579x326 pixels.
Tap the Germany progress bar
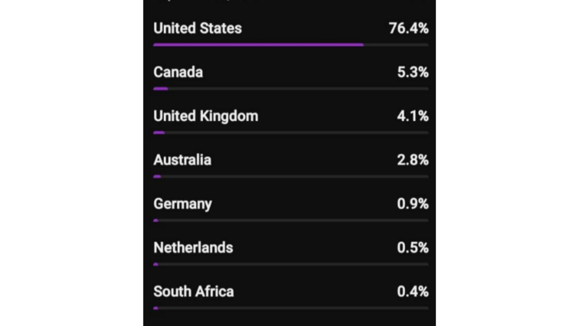(x=156, y=221)
